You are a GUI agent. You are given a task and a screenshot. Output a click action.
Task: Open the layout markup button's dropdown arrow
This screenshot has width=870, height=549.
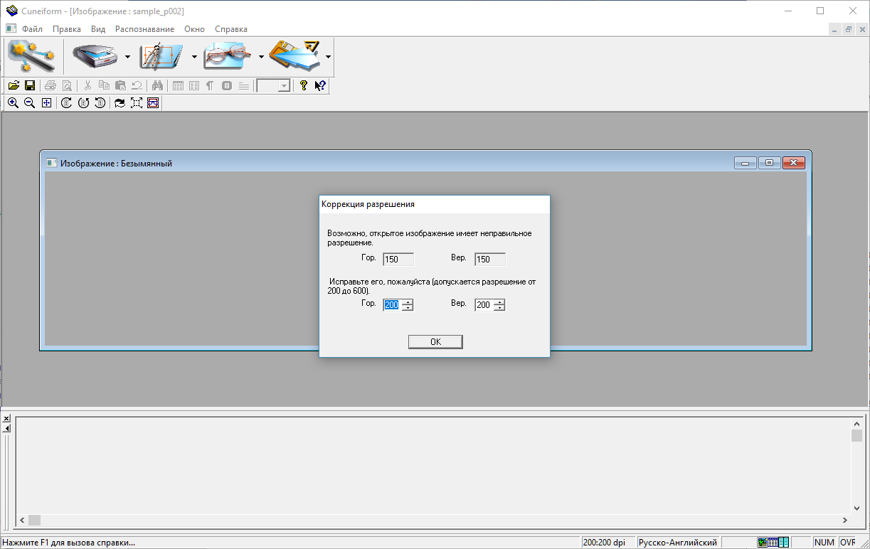pos(194,57)
